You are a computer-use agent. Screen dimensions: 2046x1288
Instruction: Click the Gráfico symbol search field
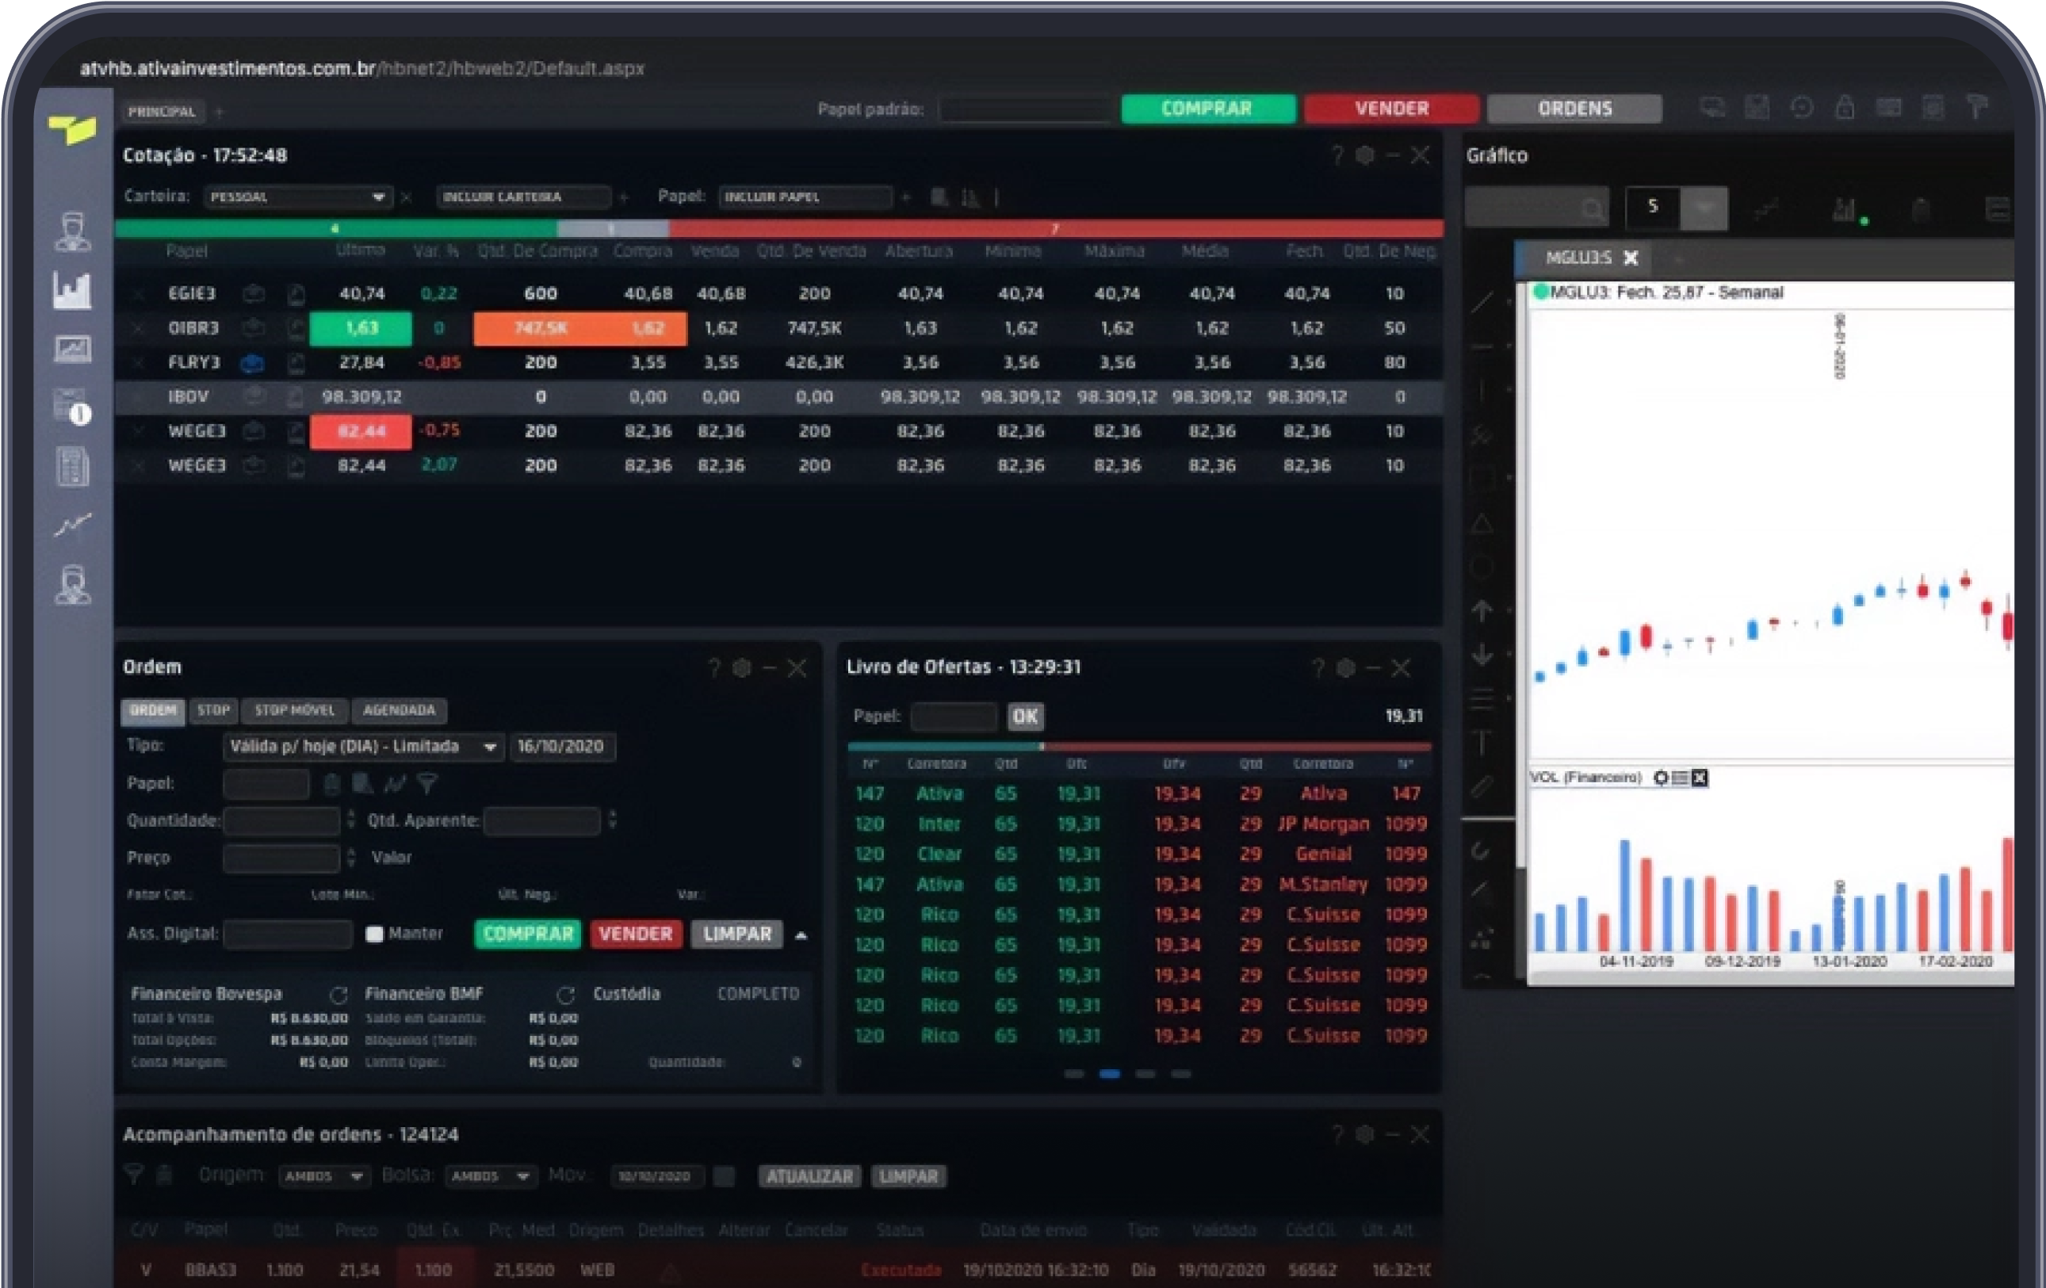pos(1537,208)
